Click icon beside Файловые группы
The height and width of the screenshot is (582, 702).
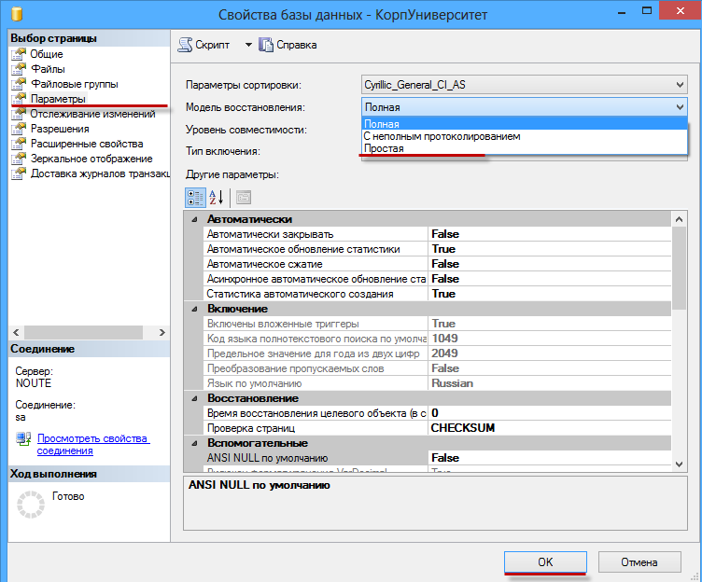pyautogui.click(x=19, y=84)
